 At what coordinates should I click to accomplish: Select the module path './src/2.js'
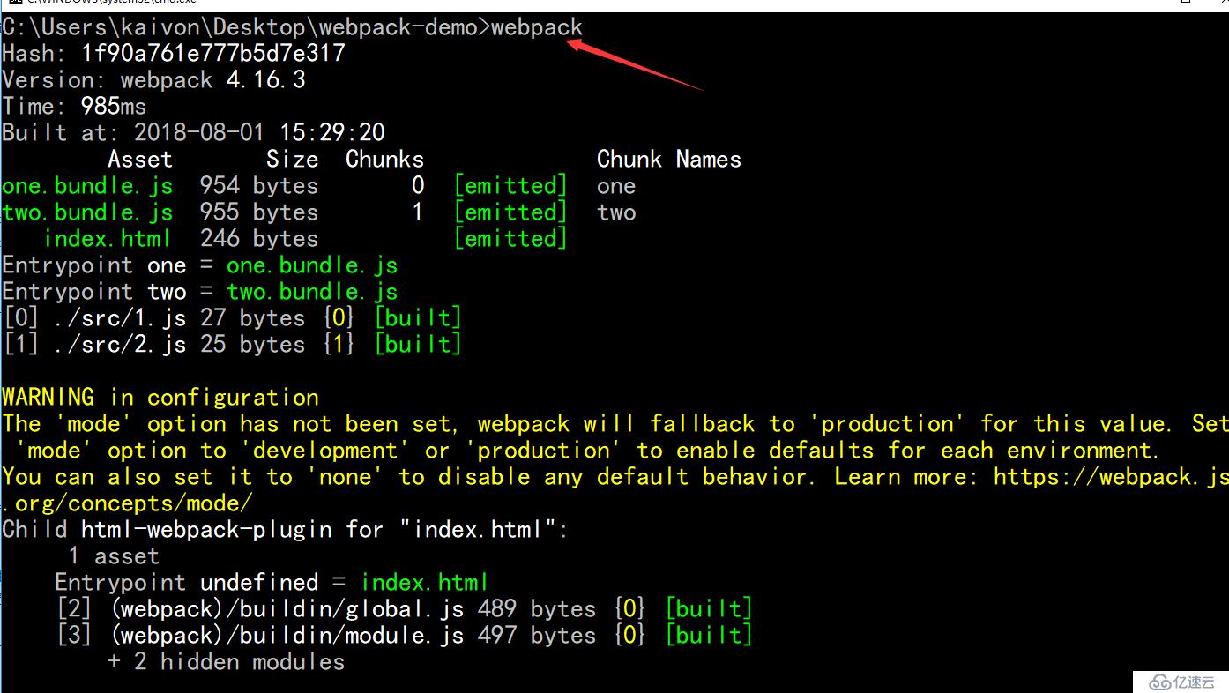(x=120, y=345)
